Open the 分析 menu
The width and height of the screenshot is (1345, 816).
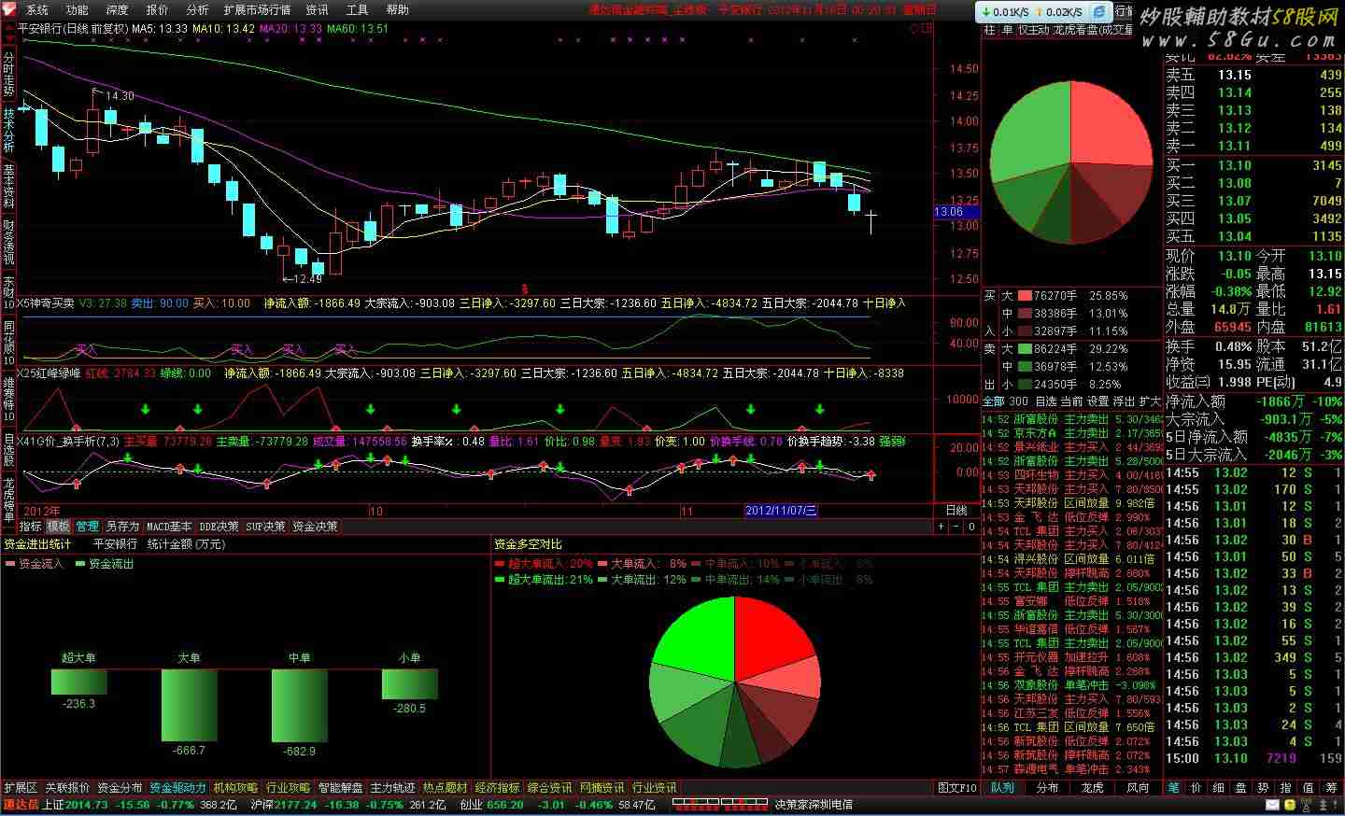coord(197,9)
